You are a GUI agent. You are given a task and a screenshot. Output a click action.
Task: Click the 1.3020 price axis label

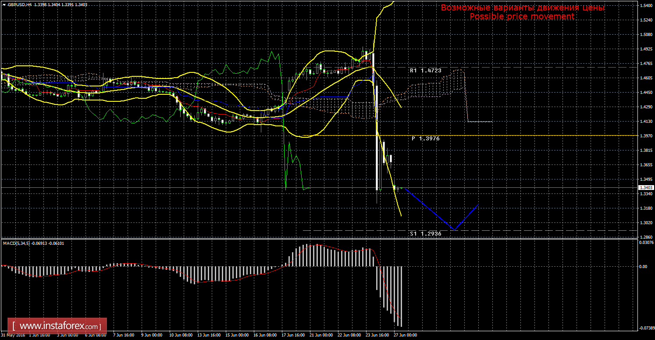[645, 222]
